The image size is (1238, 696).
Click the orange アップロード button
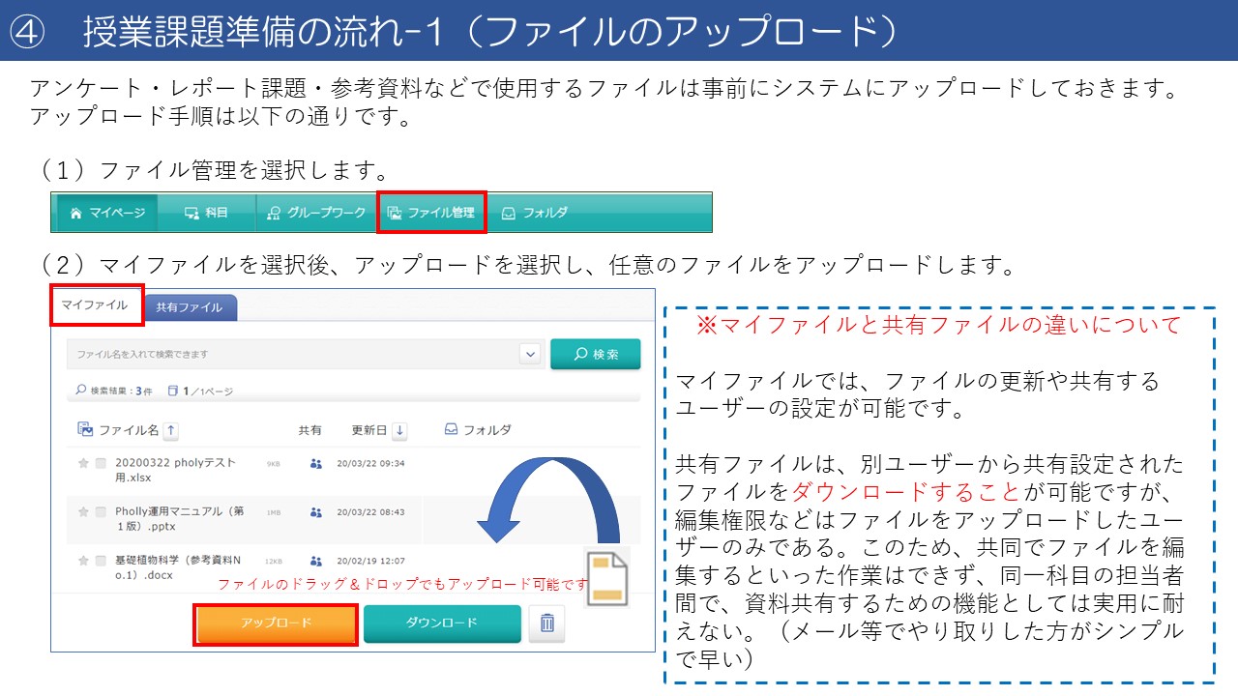[x=277, y=623]
